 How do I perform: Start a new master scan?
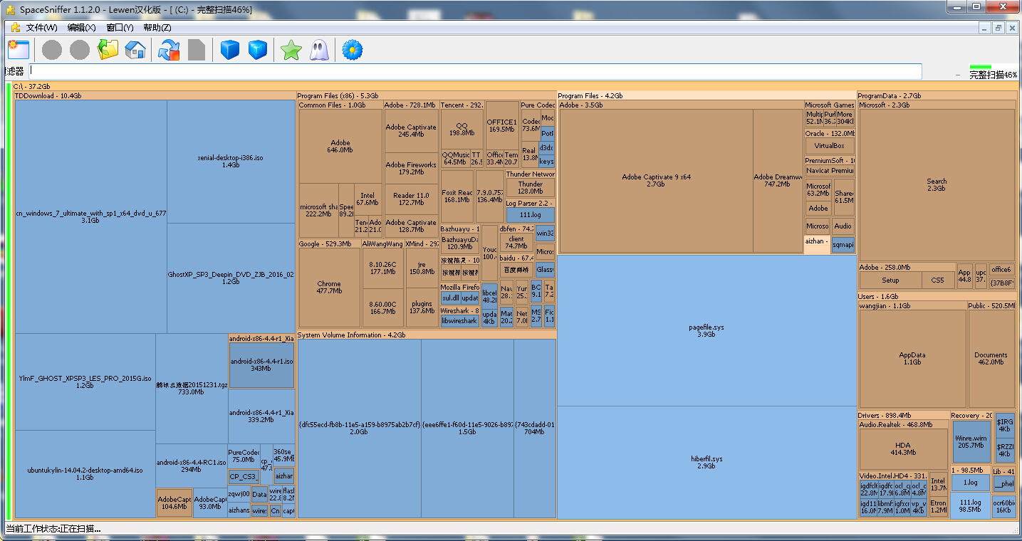[x=170, y=50]
